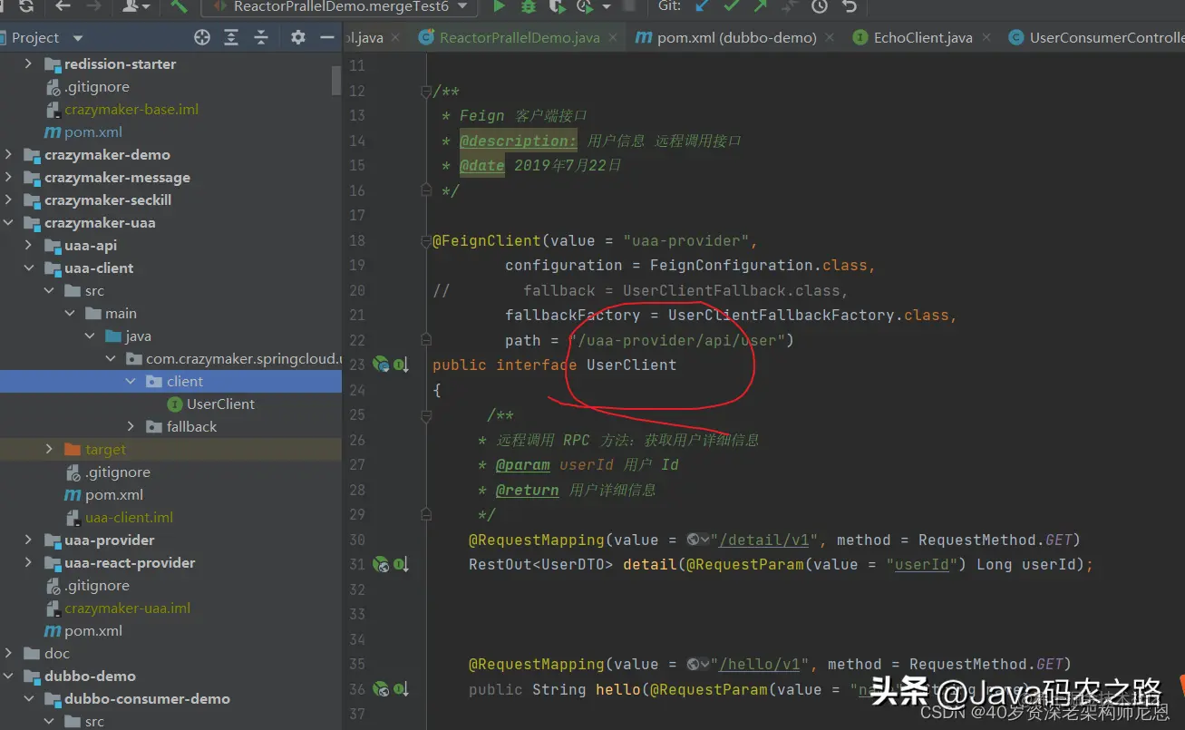Click the Locate opened file target icon
The image size is (1185, 730).
point(202,37)
